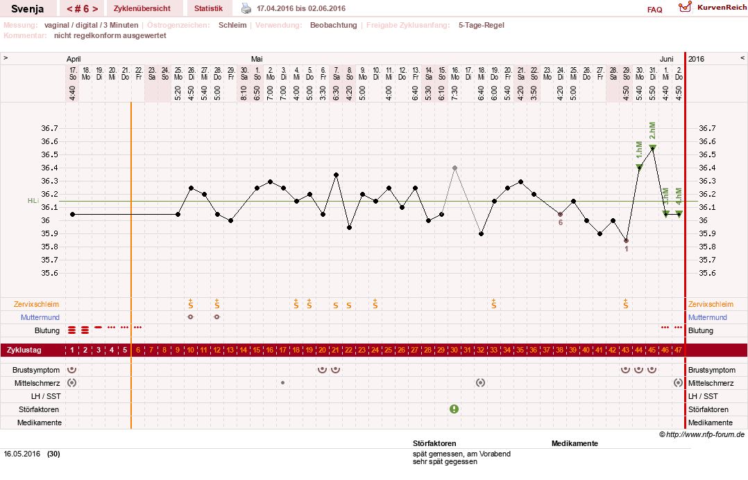The image size is (748, 480).
Task: Collapse chart with right '<' arrow
Action: click(x=742, y=58)
